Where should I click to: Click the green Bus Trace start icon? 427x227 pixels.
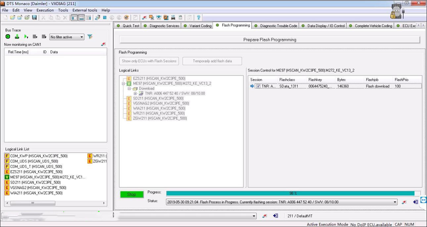point(7,37)
